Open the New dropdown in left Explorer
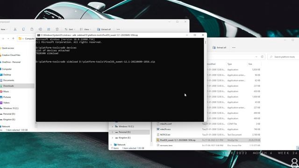This screenshot has width=299, height=168. tap(4, 29)
